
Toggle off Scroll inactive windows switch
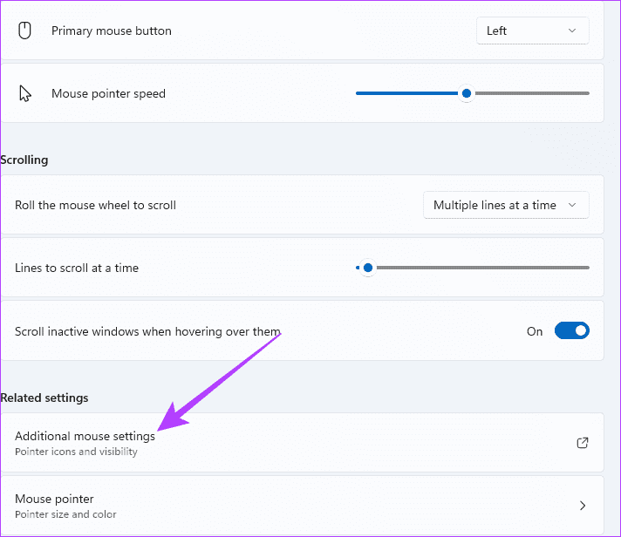pos(572,331)
